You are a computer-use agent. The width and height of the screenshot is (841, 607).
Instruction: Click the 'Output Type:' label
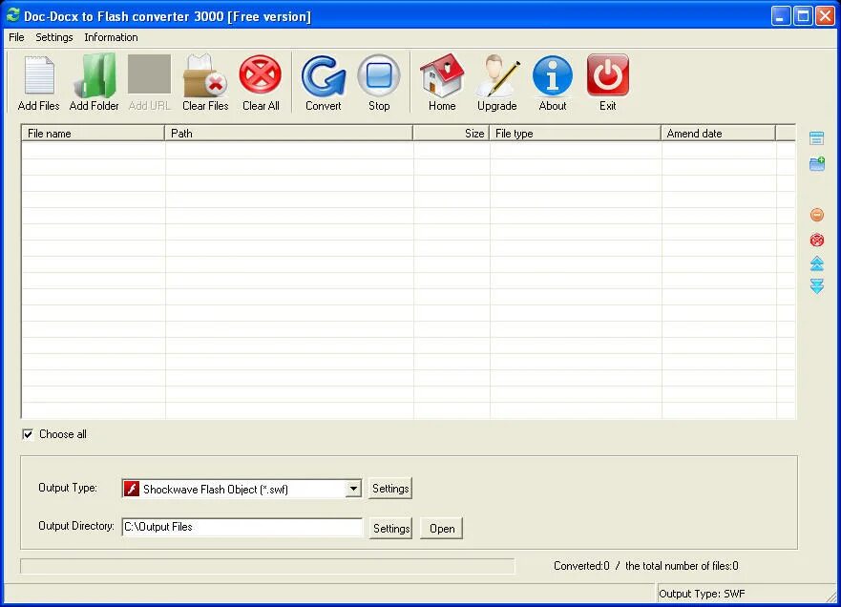(x=68, y=488)
